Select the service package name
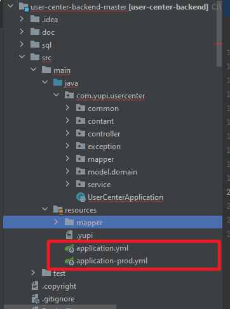 pyautogui.click(x=99, y=185)
